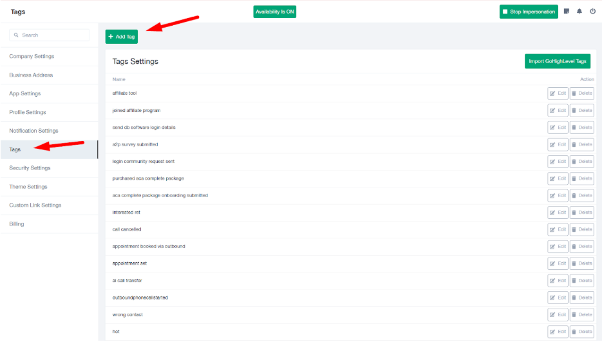
Task: Open Company Settings in sidebar
Action: pyautogui.click(x=32, y=57)
